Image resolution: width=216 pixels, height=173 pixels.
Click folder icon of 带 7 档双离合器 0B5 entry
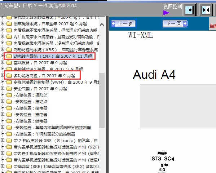tap(9, 141)
